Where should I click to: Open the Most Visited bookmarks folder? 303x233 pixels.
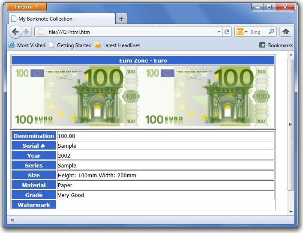[x=27, y=45]
